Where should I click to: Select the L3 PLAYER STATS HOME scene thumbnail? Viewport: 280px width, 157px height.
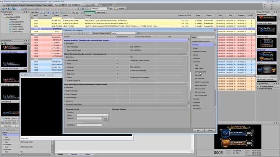click(x=14, y=77)
